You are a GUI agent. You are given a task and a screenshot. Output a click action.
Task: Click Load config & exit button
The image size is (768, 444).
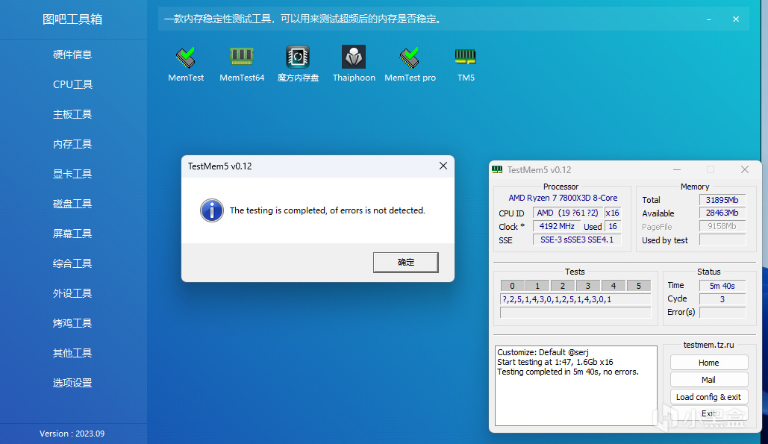(709, 397)
